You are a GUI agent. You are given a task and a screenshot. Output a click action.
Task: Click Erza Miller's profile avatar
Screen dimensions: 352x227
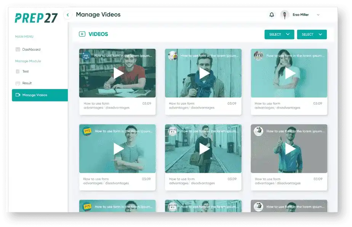285,15
